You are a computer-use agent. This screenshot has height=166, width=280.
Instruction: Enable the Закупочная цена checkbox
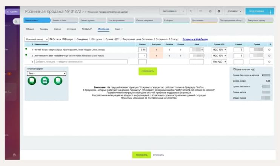(x=121, y=39)
